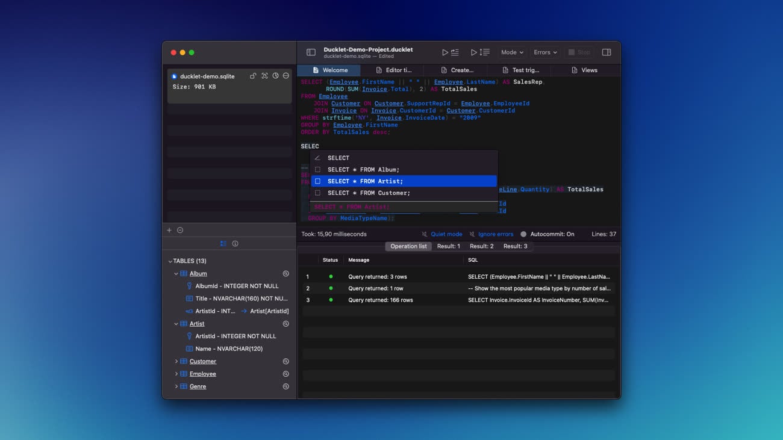The image size is (783, 440).
Task: Click the lock icon on ducklet-demo.sqlite
Action: click(253, 76)
